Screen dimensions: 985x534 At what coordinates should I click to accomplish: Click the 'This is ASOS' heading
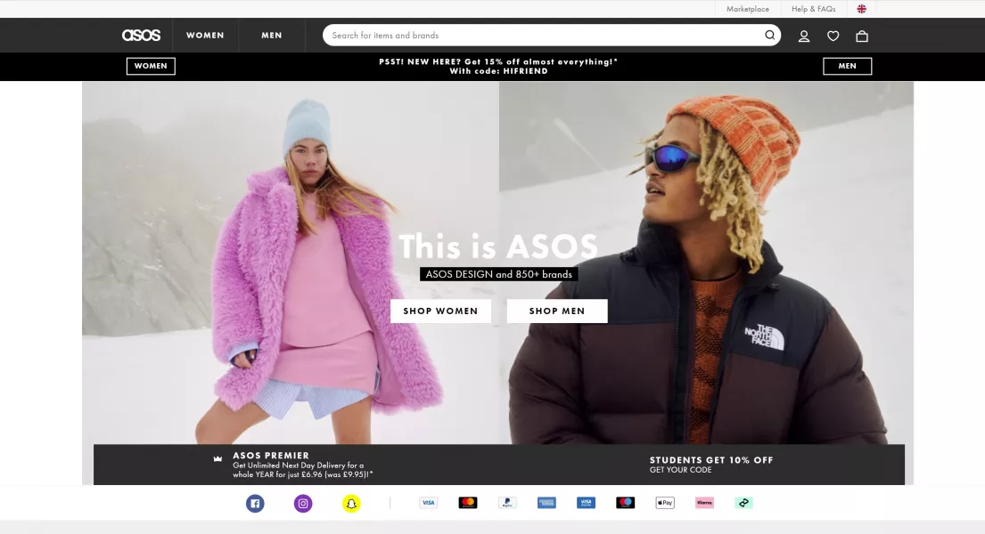click(499, 246)
